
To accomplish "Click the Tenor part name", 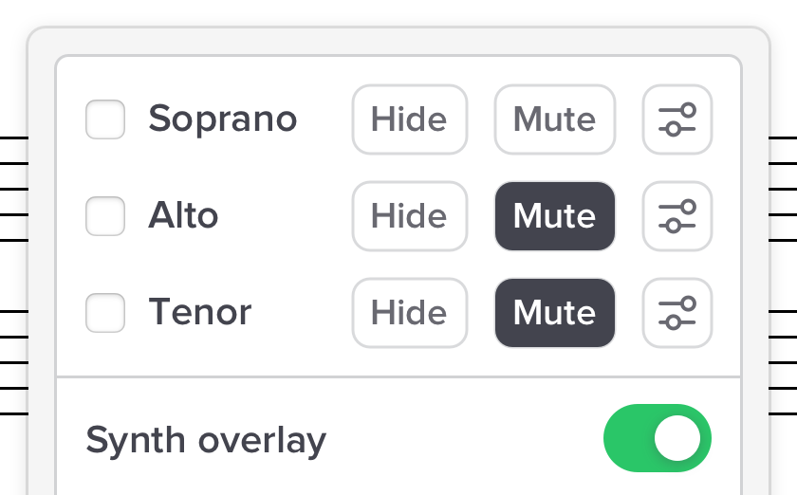I will coord(199,313).
